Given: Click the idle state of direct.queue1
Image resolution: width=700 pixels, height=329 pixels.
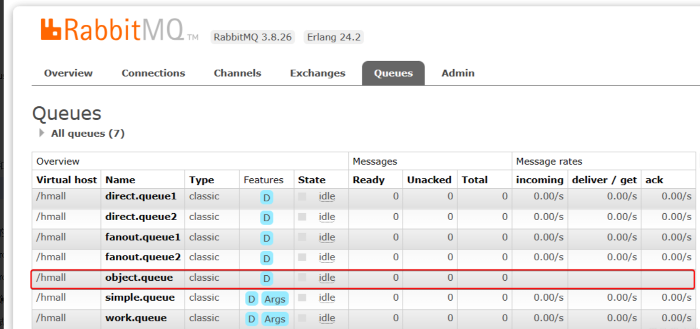Looking at the screenshot, I should (x=327, y=197).
